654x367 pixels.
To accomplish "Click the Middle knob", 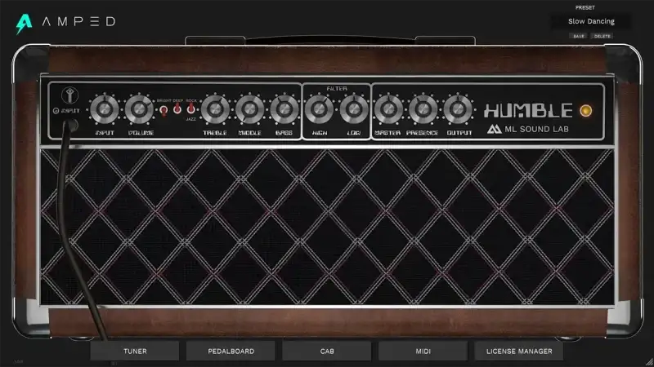I will click(x=250, y=109).
